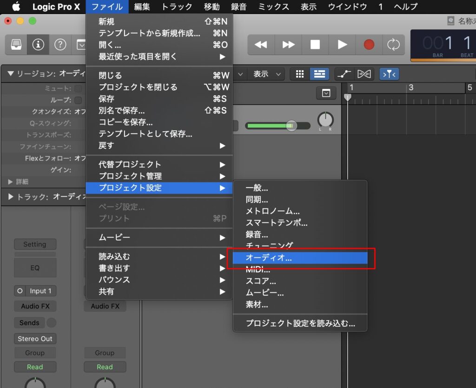476x388 pixels.
Task: Open the ミックス menu in the menu bar
Action: (272, 7)
